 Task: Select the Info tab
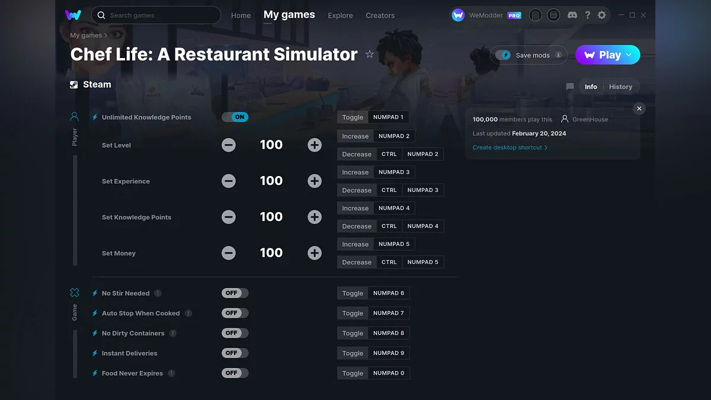[x=591, y=87]
